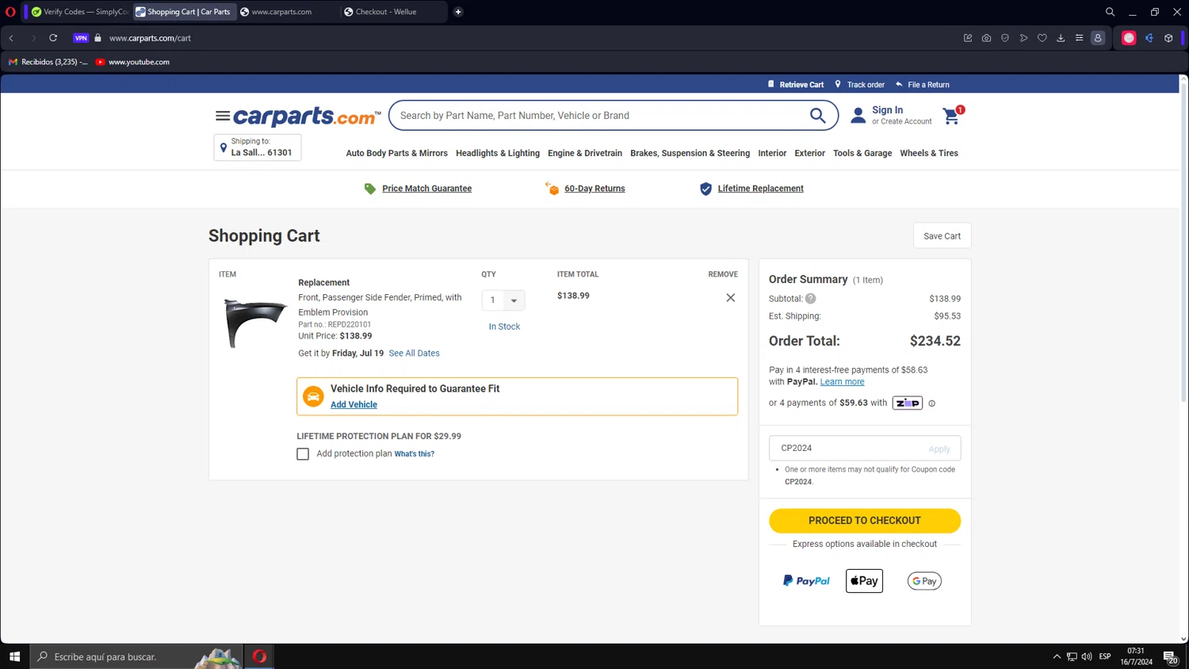Open the Windows Start menu
The height and width of the screenshot is (669, 1189).
[x=14, y=656]
